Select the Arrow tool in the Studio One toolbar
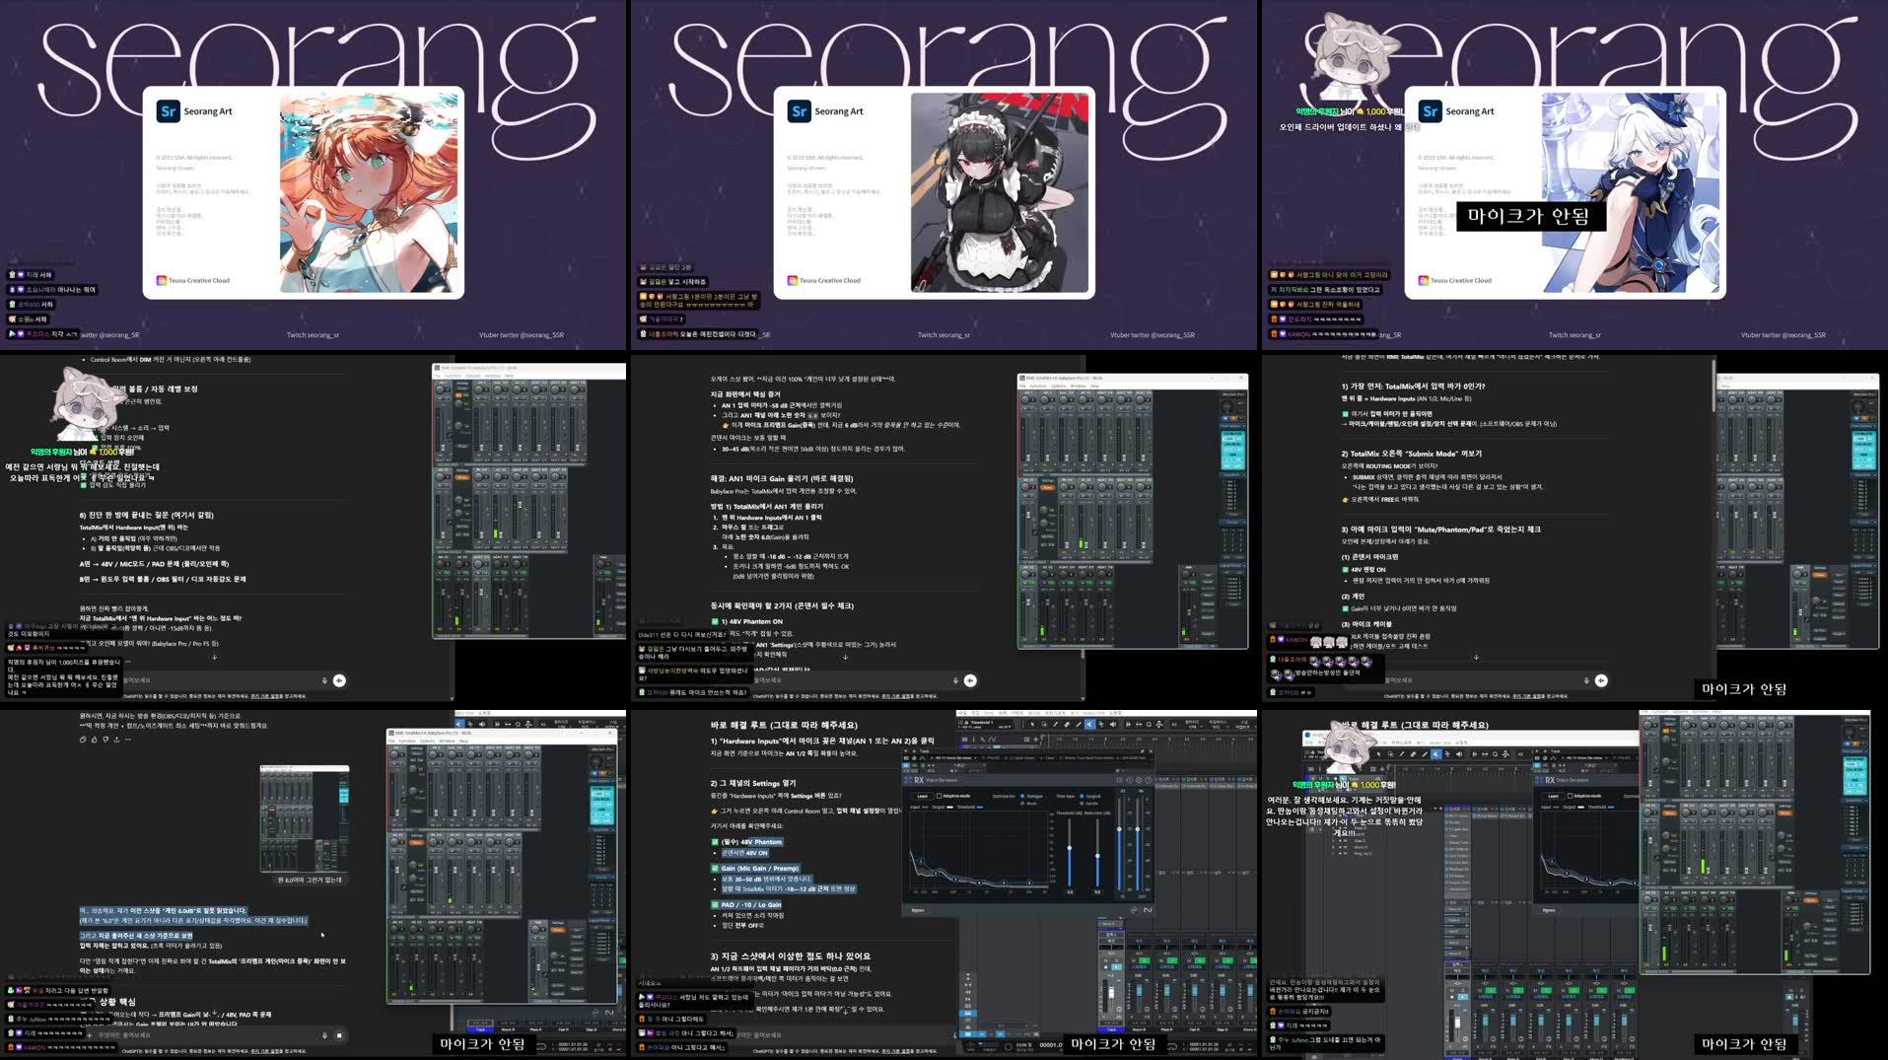 (1033, 724)
